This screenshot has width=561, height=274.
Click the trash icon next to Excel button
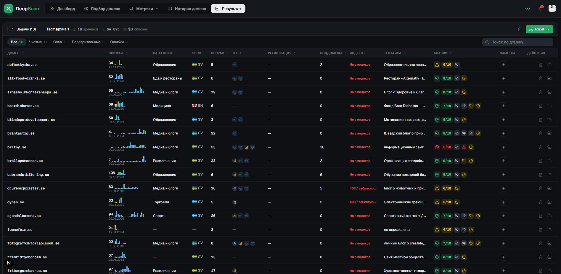[x=520, y=29]
